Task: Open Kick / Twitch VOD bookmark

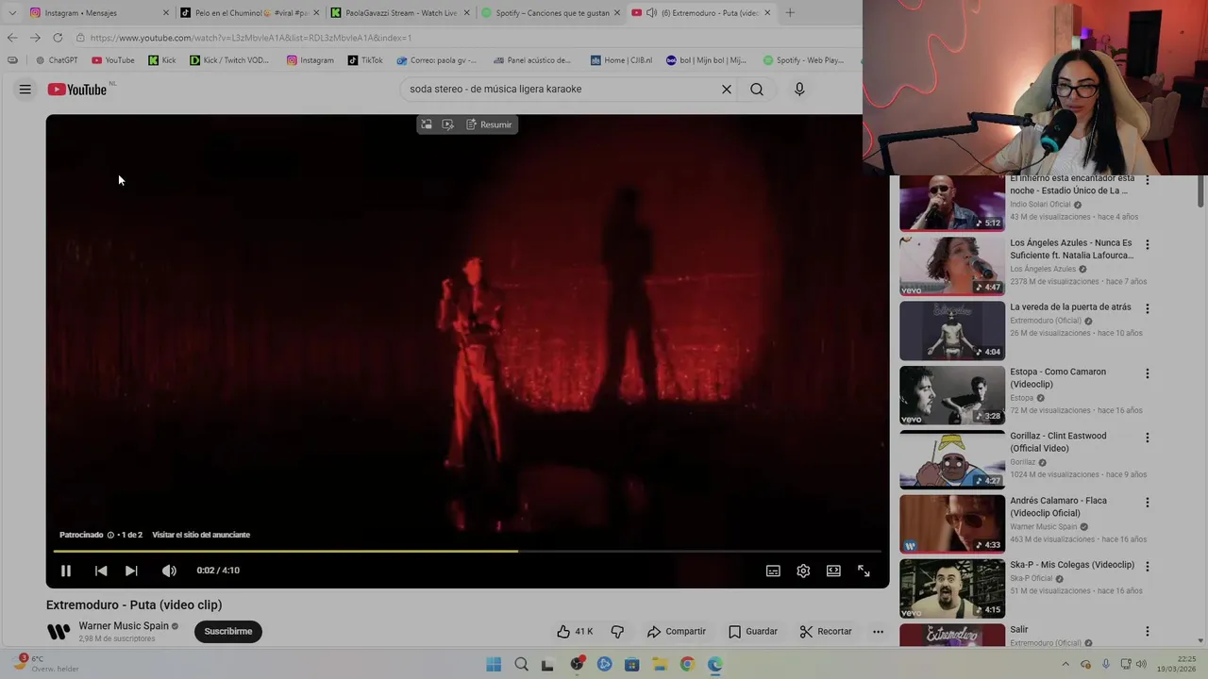Action: 229,60
